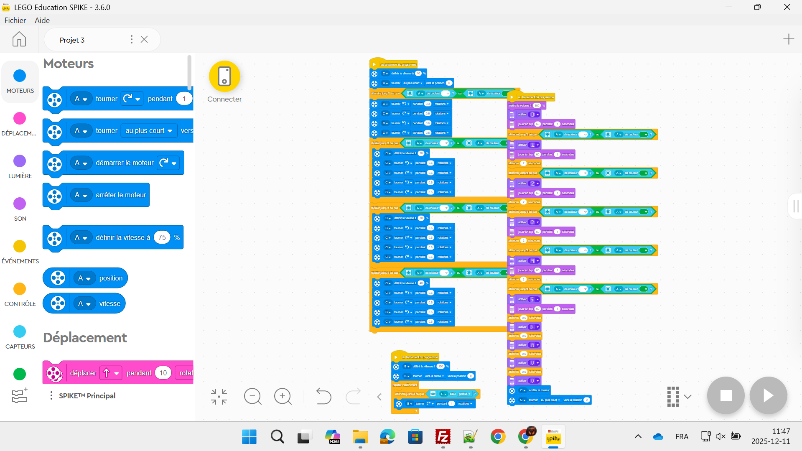Fit blocks to screen icon

219,396
